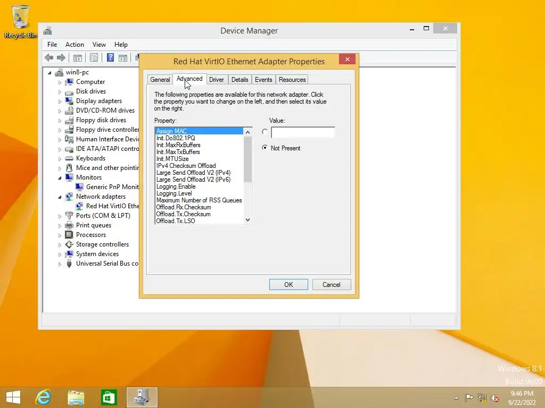The width and height of the screenshot is (545, 408).
Task: Collapse the Network adapters node arrow
Action: pyautogui.click(x=60, y=197)
